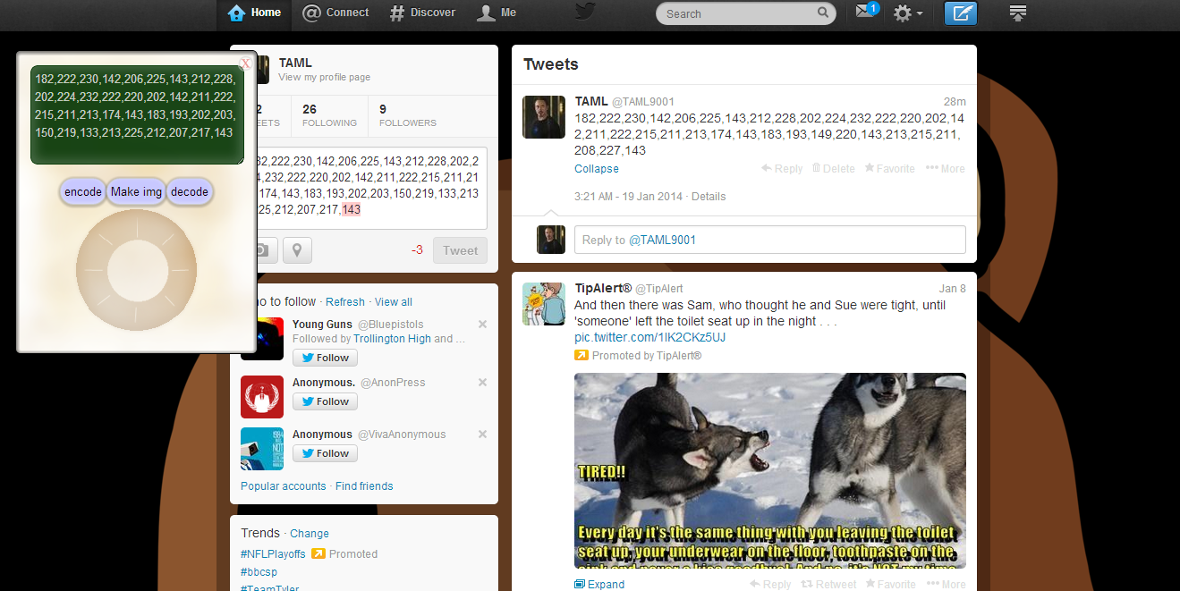
Task: Open Trollington High link
Action: coord(392,339)
